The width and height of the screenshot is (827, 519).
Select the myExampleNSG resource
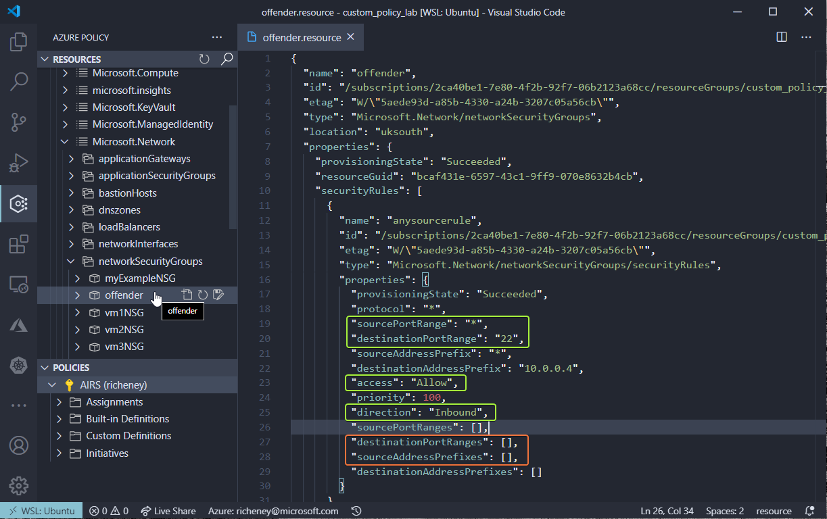click(140, 278)
